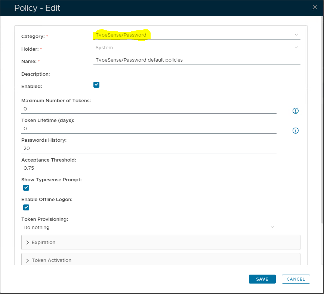Image resolution: width=324 pixels, height=294 pixels.
Task: Click the Maximum Number of Tokens field
Action: 149,109
